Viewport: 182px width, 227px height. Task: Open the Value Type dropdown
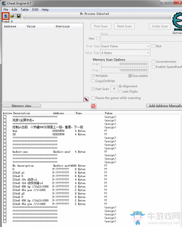(x=125, y=53)
